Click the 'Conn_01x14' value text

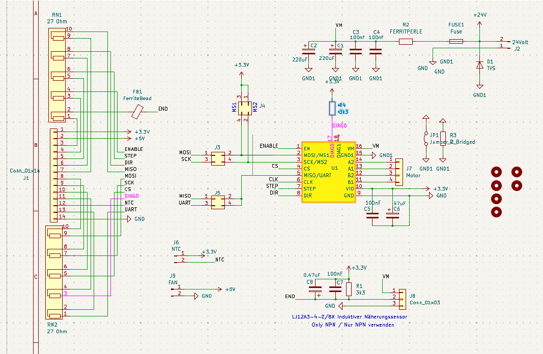pos(24,171)
